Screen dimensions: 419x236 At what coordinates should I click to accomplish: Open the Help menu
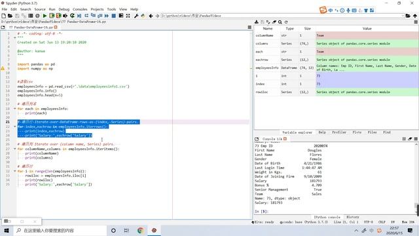134,9
